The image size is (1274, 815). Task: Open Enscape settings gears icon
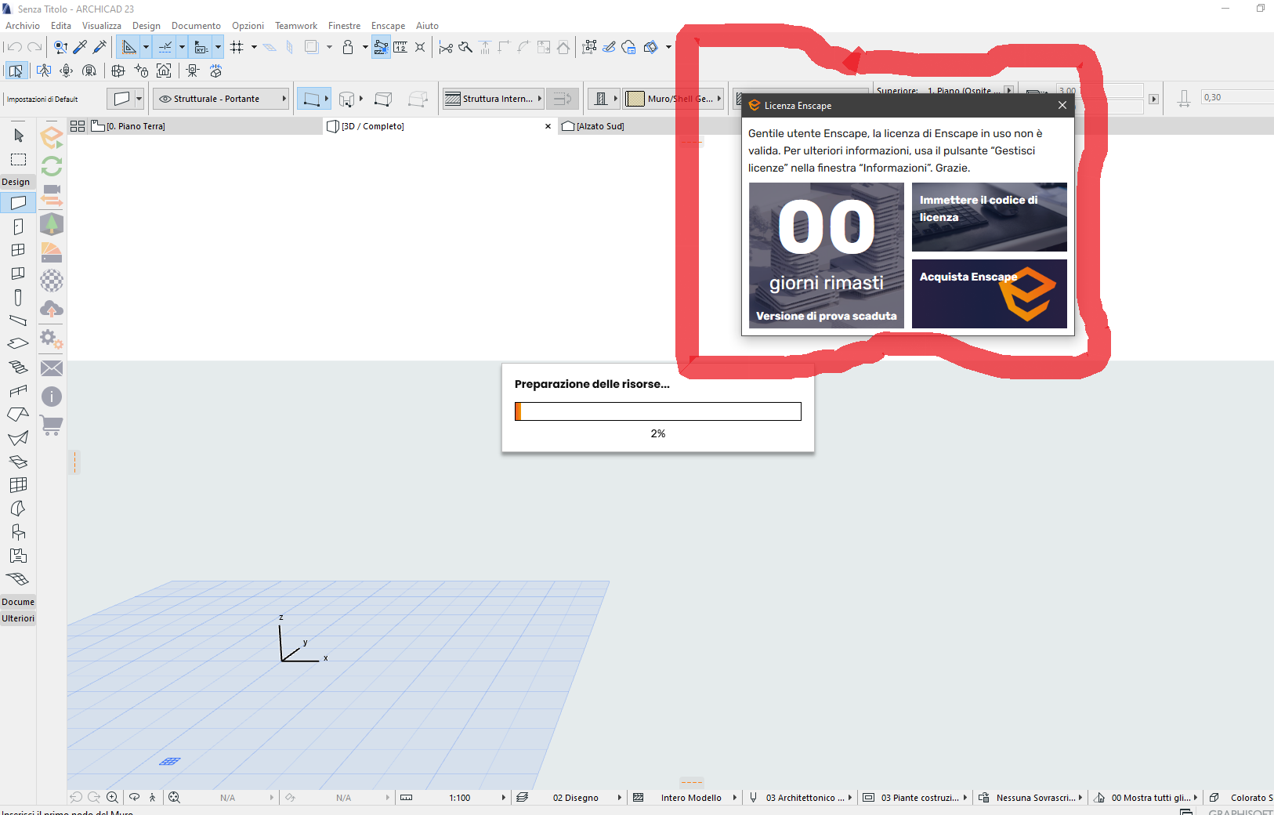pos(52,339)
